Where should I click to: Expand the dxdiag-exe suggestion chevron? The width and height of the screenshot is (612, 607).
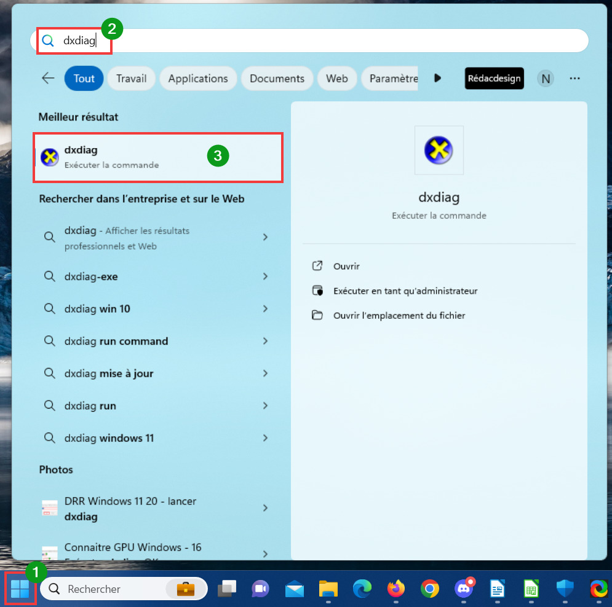click(265, 276)
